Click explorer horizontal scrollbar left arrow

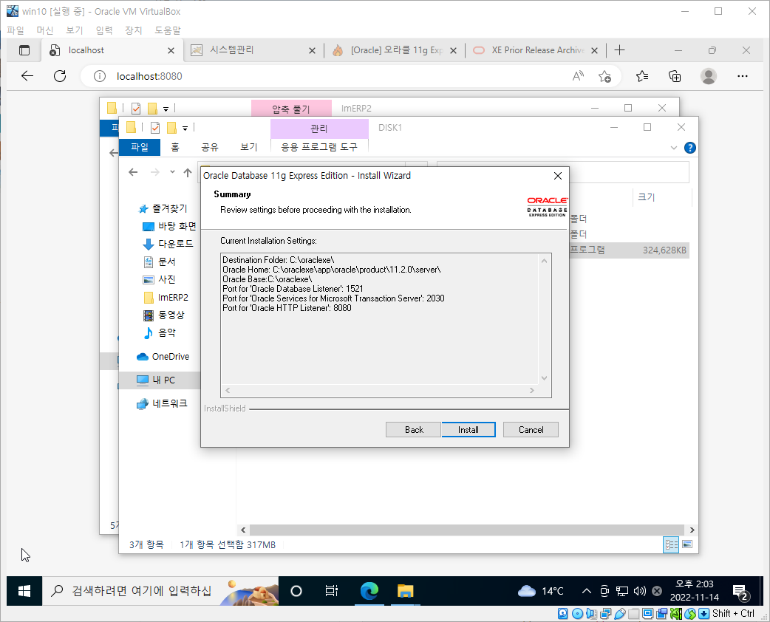coord(243,530)
